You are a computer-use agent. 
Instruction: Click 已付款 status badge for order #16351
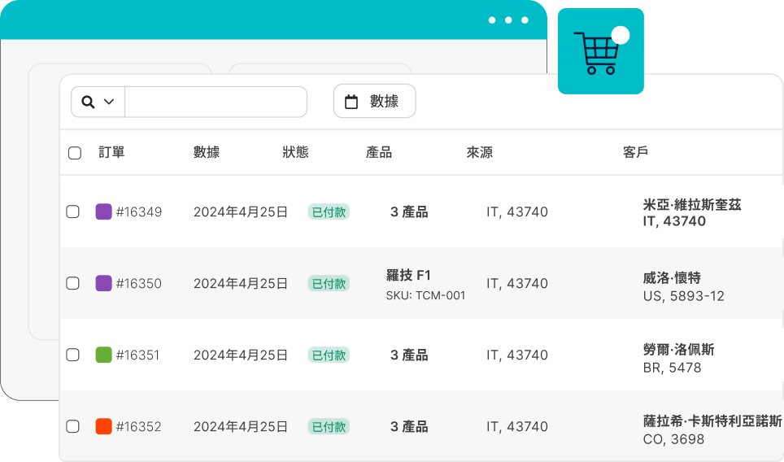click(x=329, y=355)
